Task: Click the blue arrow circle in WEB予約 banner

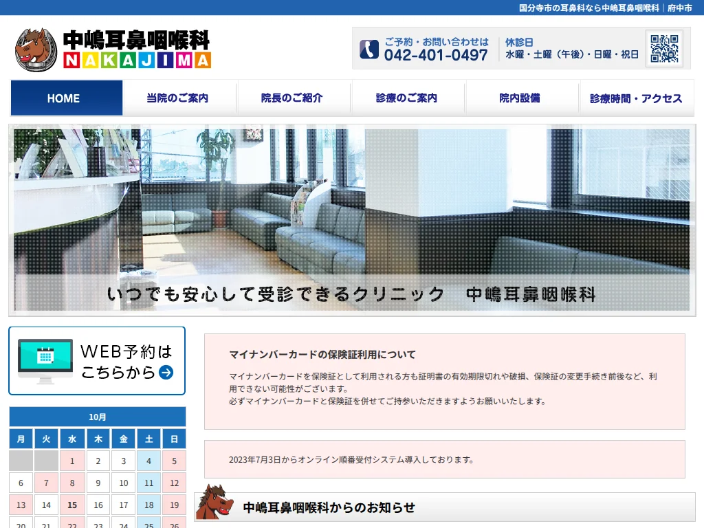Action: 166,372
